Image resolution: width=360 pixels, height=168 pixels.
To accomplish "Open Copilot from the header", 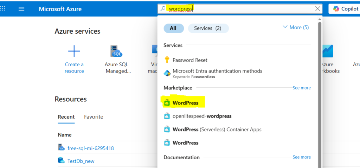I will (x=346, y=9).
